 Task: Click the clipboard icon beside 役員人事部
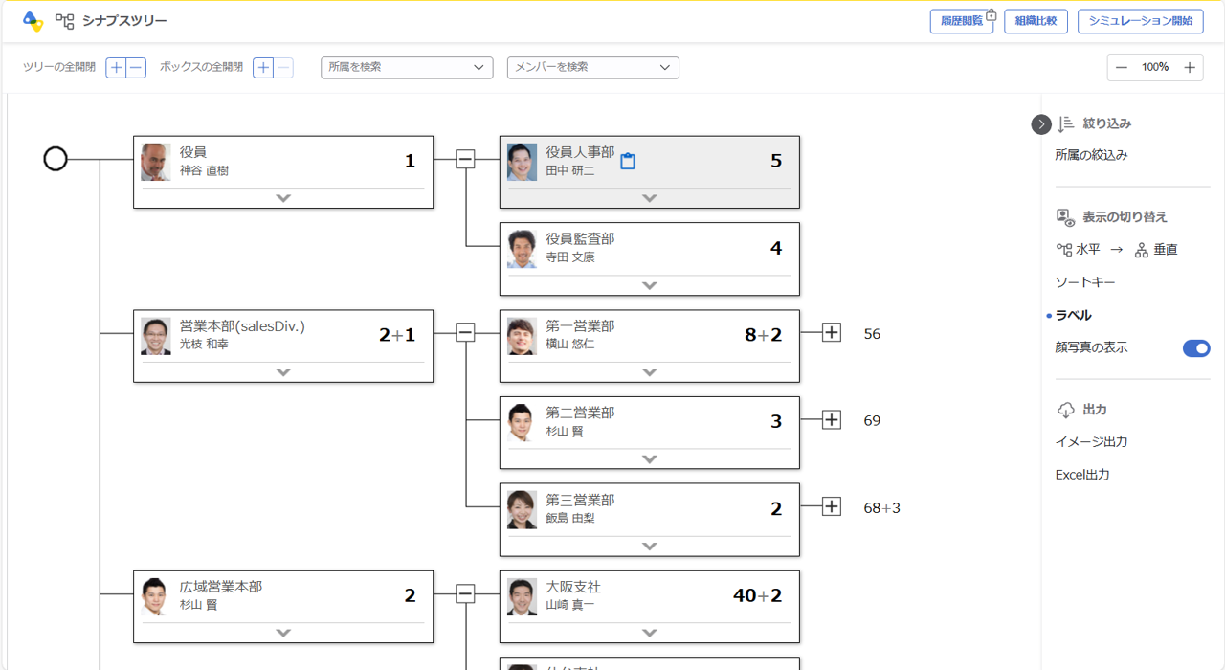tap(628, 162)
